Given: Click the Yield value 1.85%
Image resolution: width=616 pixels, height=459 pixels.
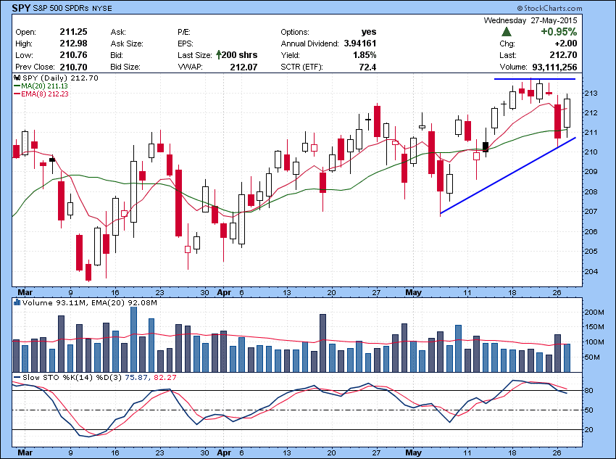Looking at the screenshot, I should pyautogui.click(x=365, y=55).
